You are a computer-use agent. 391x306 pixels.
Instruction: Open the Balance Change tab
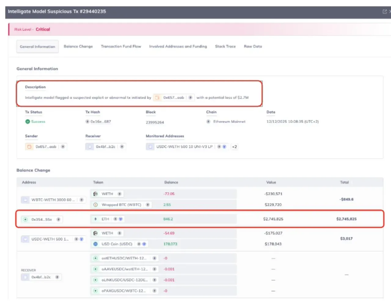pyautogui.click(x=78, y=46)
